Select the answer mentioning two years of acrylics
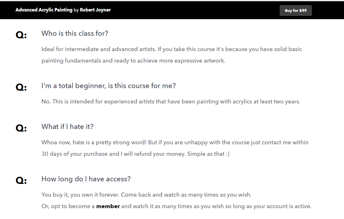Image resolution: width=344 pixels, height=219 pixels. tap(170, 101)
